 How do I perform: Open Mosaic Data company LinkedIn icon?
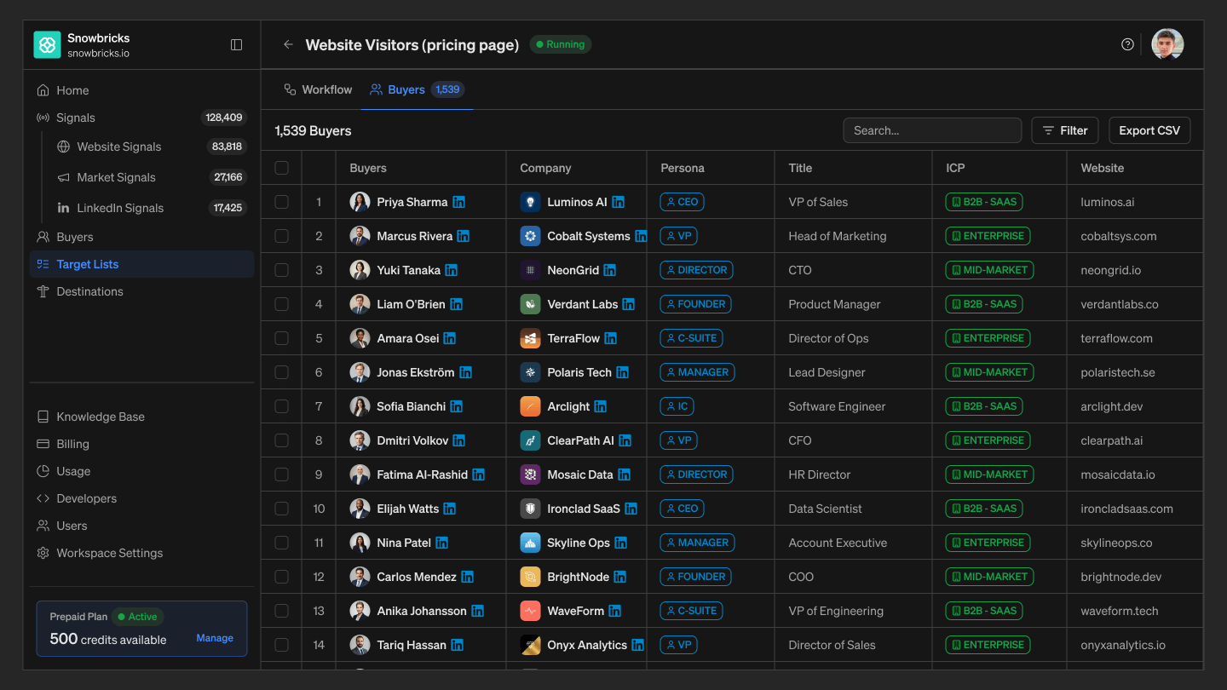625,474
